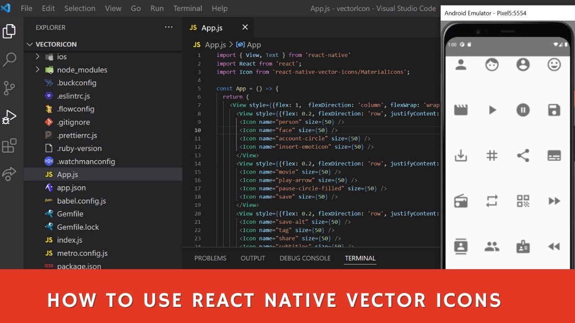Click the save-alt download icon in emulator
This screenshot has height=323, width=575.
461,155
